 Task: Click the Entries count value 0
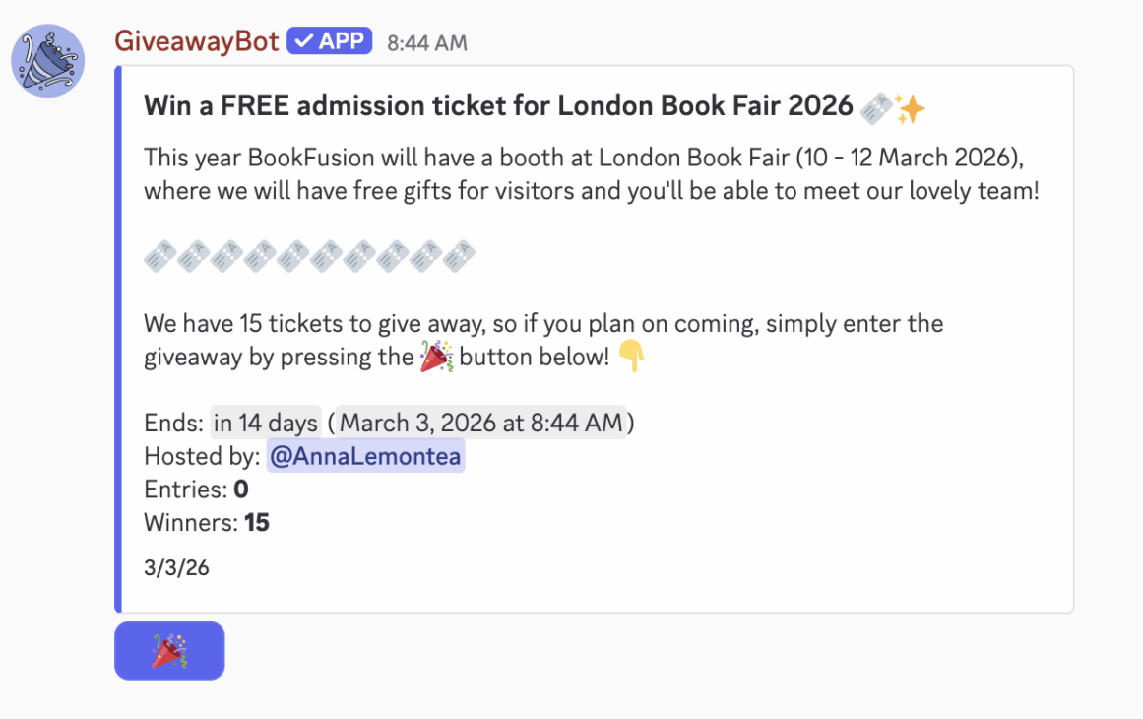241,490
